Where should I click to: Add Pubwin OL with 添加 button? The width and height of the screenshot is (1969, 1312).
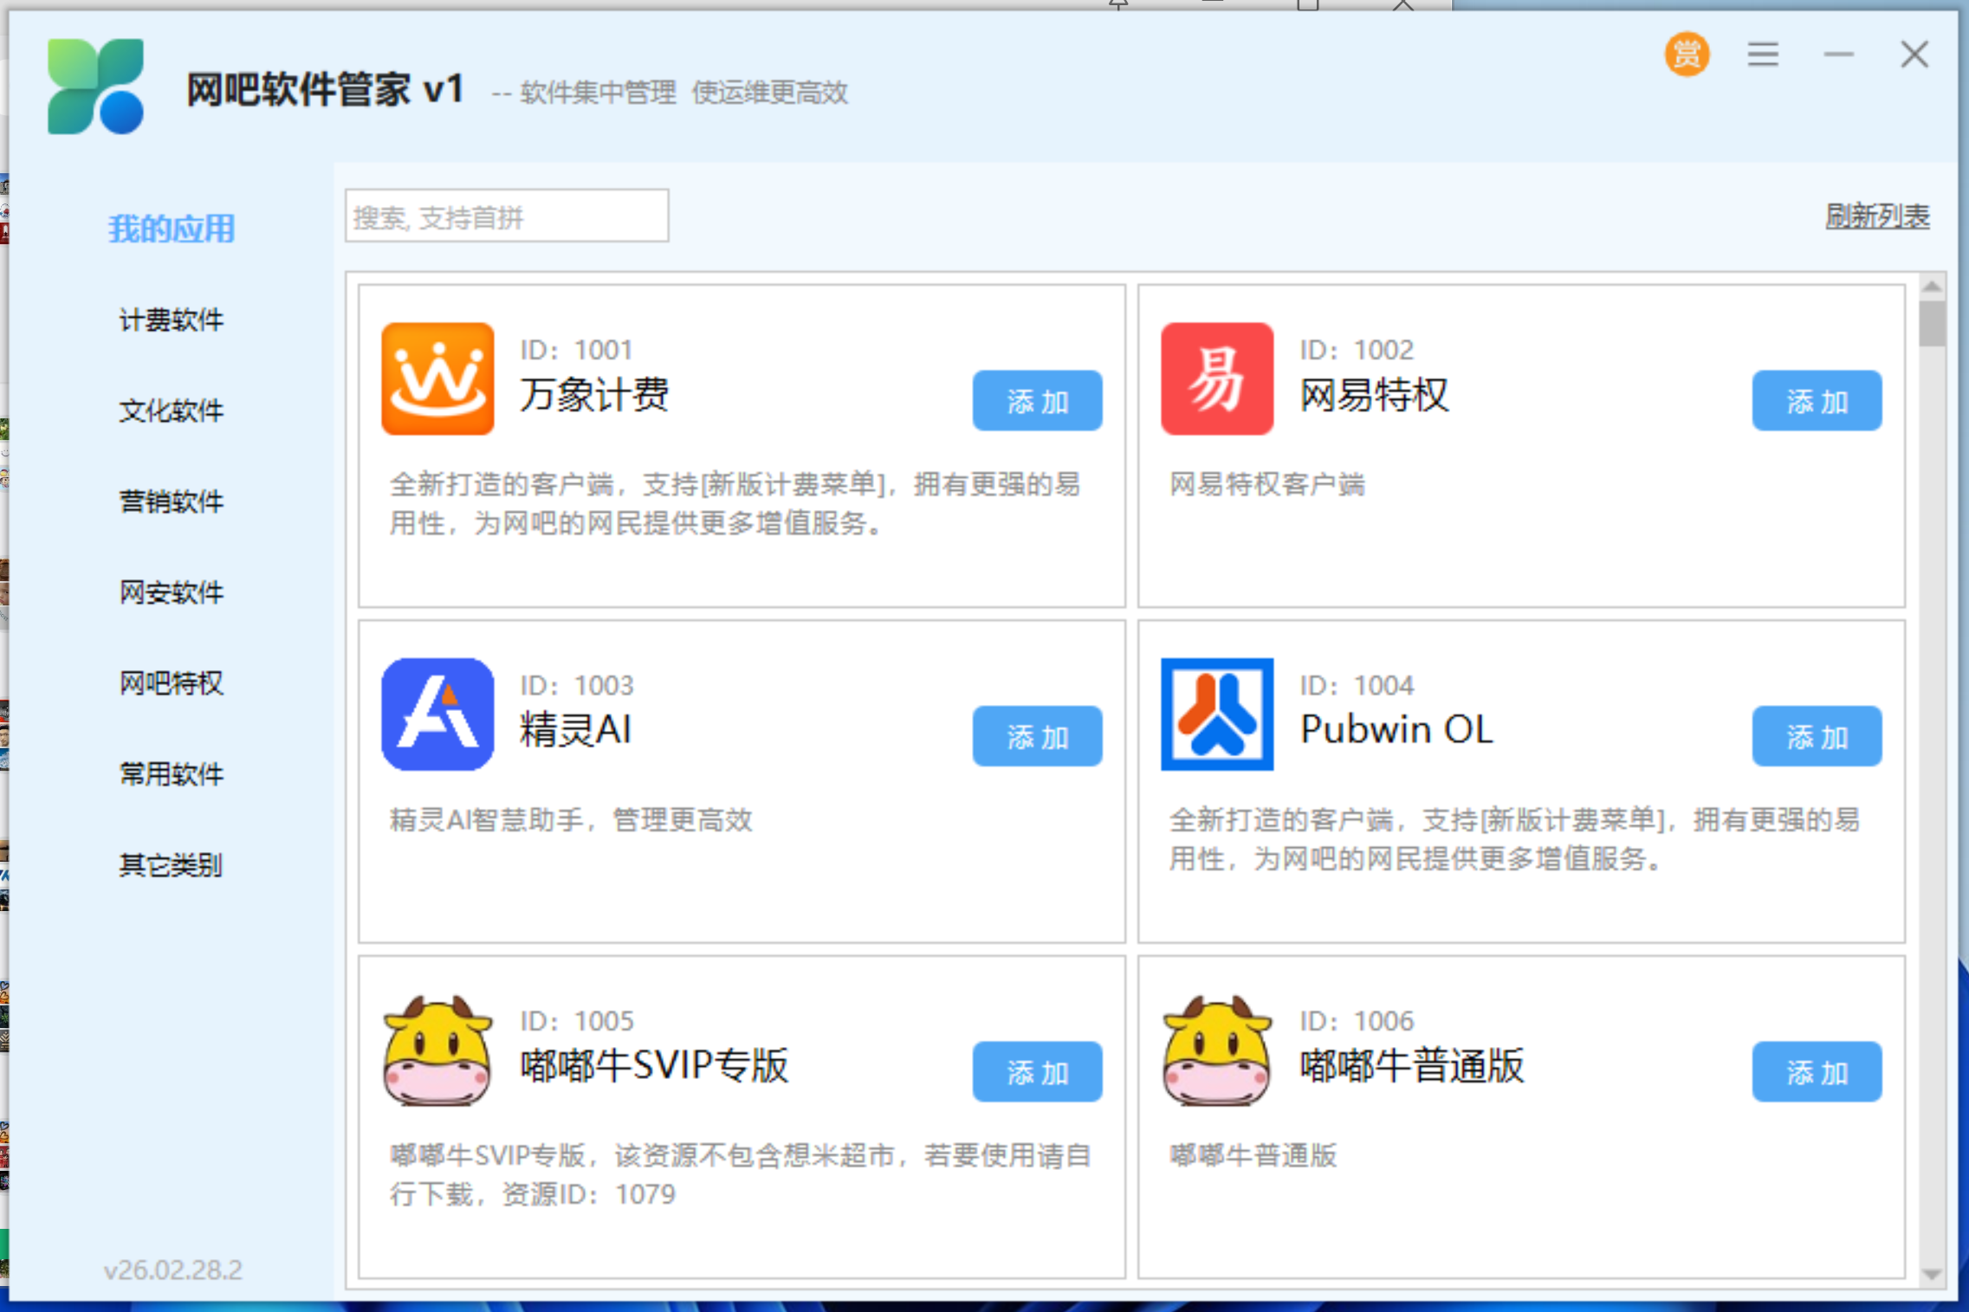1817,736
